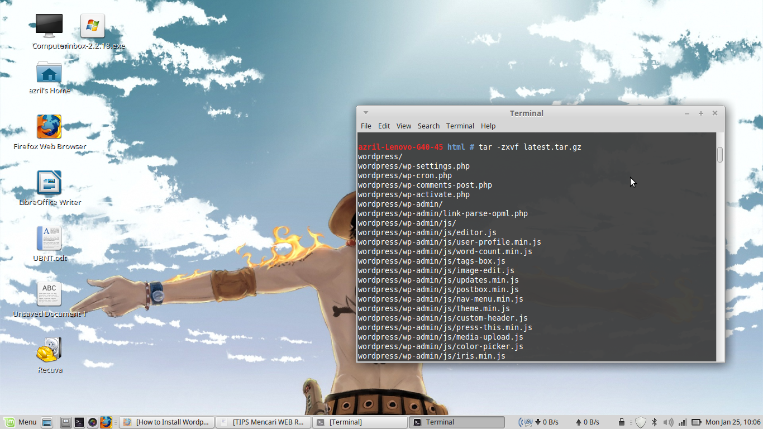
Task: Click the theme.min.js output line
Action: 434,308
